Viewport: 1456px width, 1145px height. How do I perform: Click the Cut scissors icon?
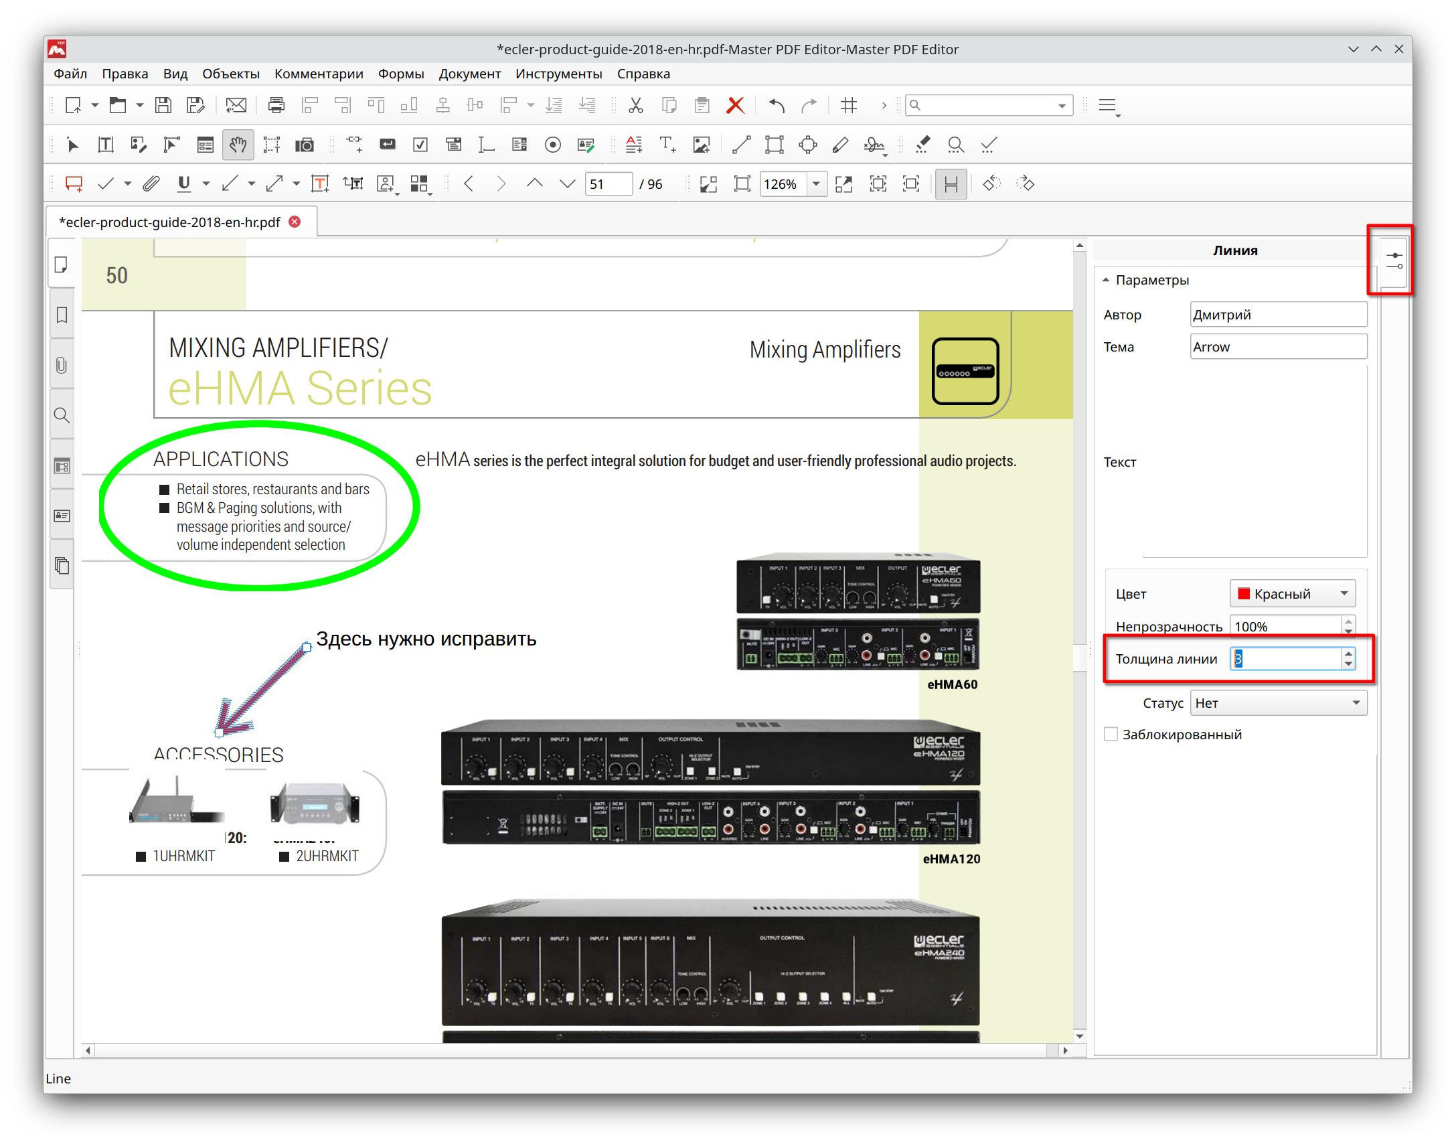pyautogui.click(x=636, y=105)
